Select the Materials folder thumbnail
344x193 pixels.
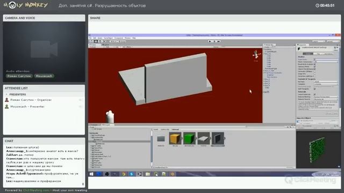[x=161, y=139]
